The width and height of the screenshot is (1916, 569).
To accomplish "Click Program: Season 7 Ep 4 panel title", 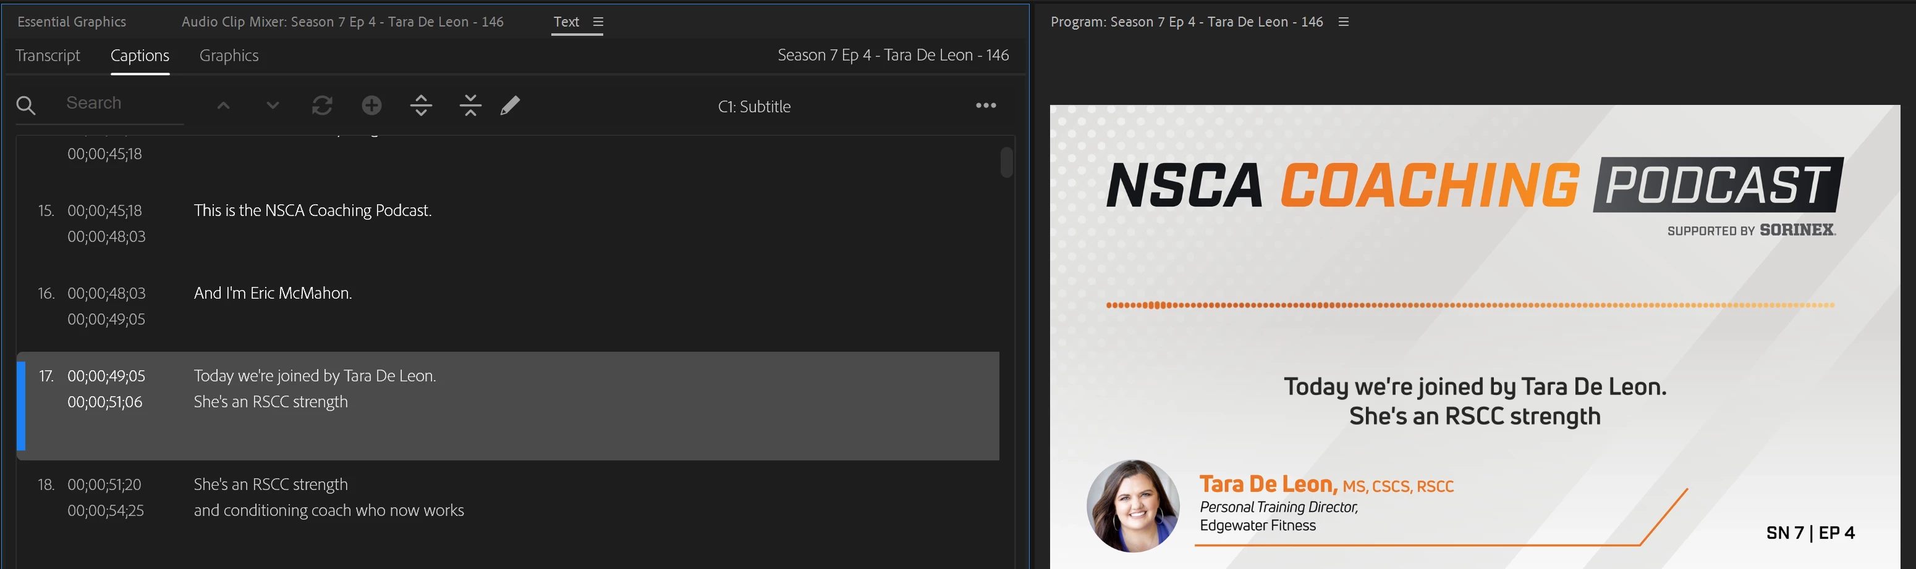I will (1186, 22).
